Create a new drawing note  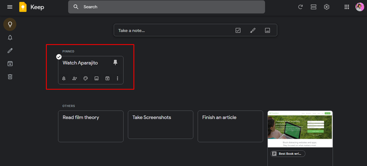point(253,30)
